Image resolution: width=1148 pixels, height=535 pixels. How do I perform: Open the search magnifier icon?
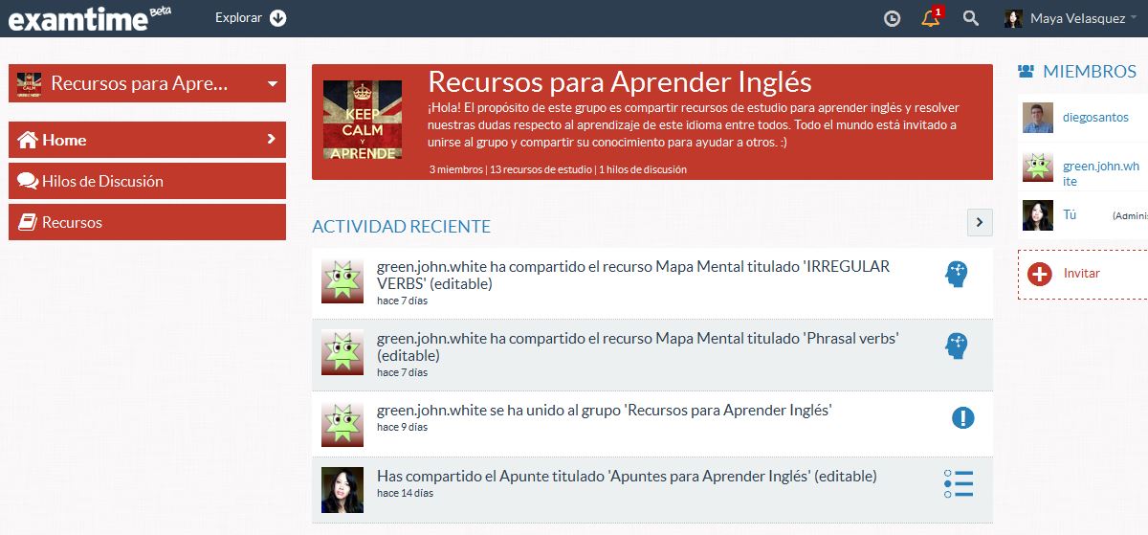tap(971, 18)
